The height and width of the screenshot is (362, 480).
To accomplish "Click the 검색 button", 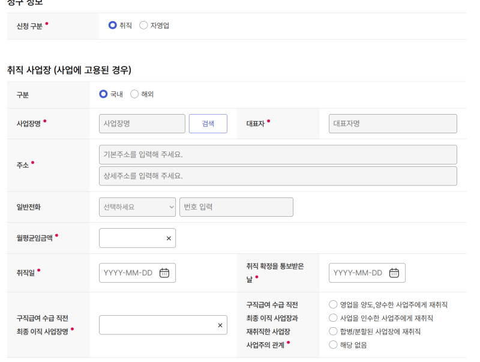I will coord(208,124).
